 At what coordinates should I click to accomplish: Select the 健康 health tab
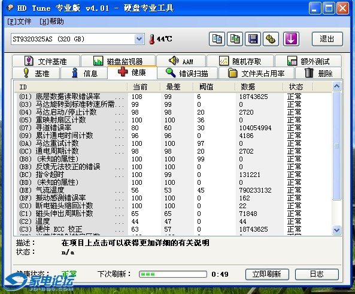pyautogui.click(x=132, y=73)
